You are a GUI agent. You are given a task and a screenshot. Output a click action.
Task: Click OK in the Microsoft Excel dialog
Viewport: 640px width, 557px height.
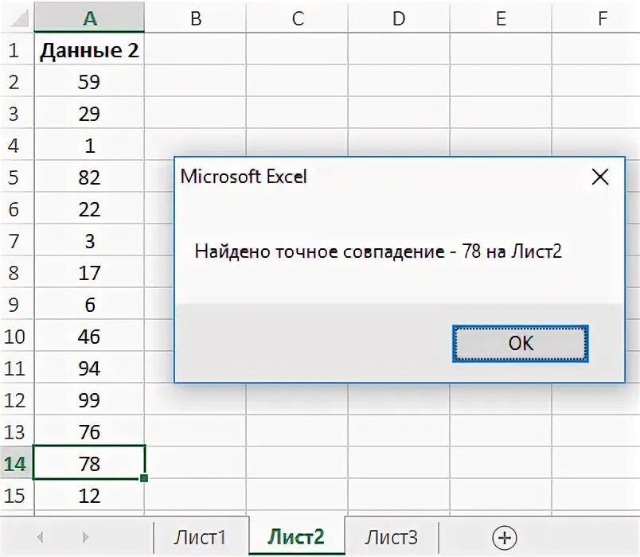coord(521,344)
